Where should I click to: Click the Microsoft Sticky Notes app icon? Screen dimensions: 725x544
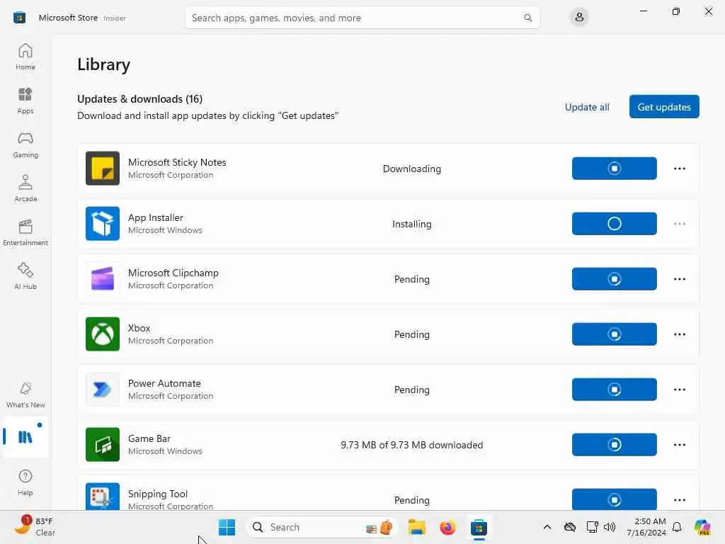pyautogui.click(x=103, y=169)
